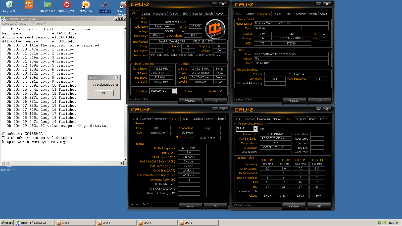
Task: Open Mainboard tab in the Memory window
Action: click(x=160, y=119)
